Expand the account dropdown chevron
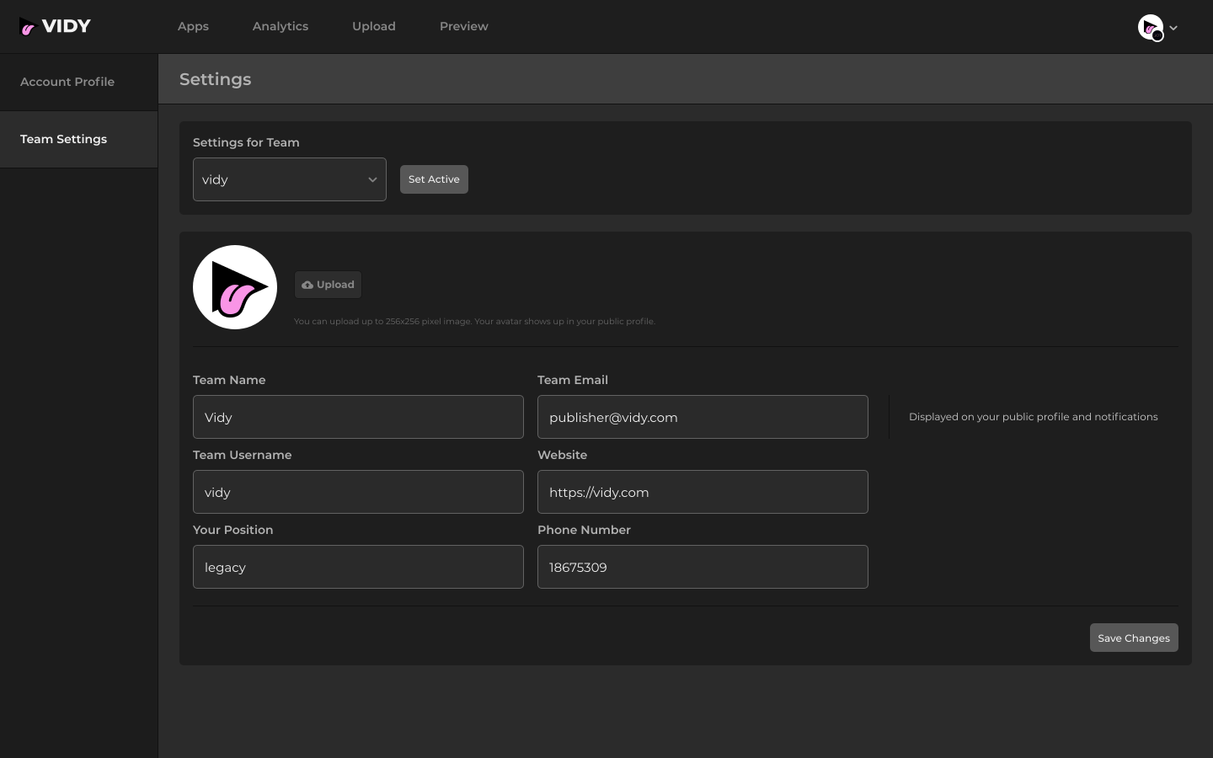 [x=1173, y=28]
